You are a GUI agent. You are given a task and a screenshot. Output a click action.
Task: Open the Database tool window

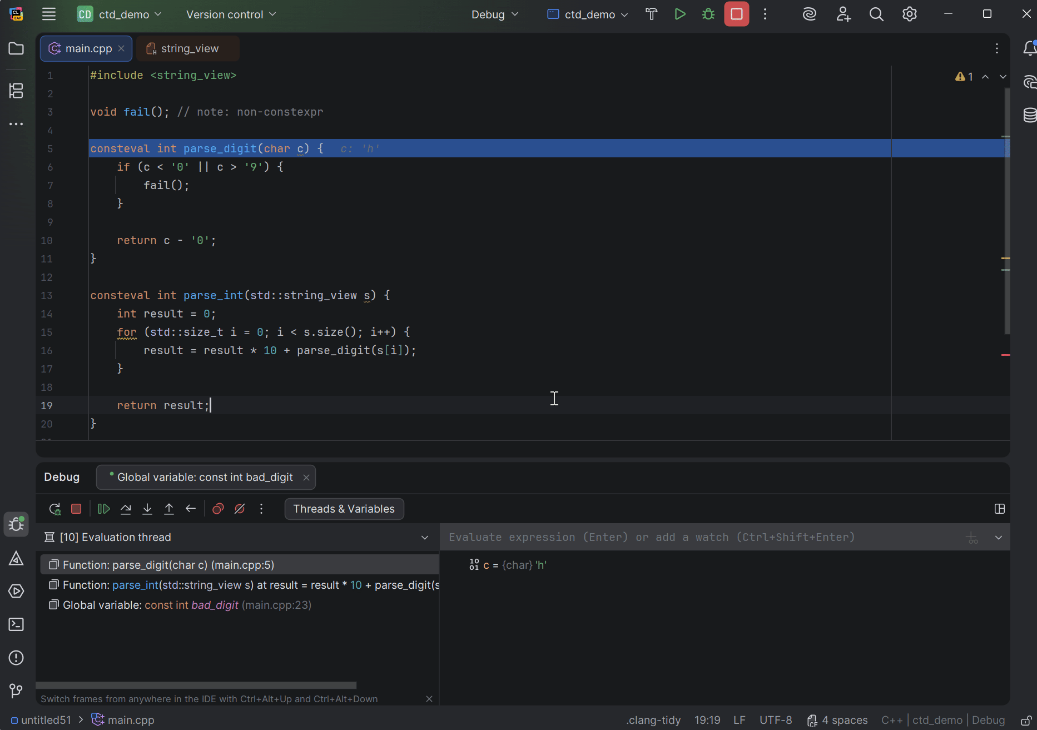(1030, 115)
